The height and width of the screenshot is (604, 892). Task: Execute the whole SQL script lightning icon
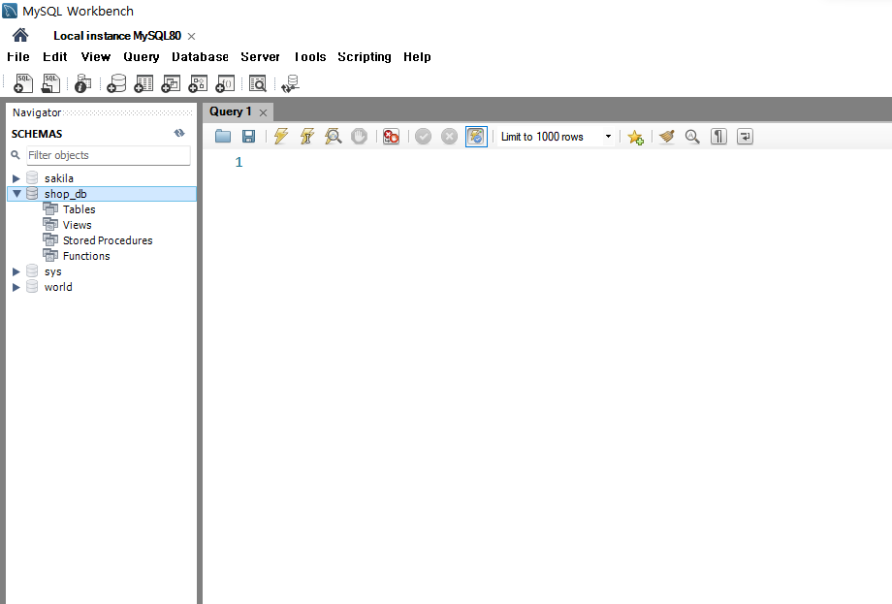coord(281,137)
